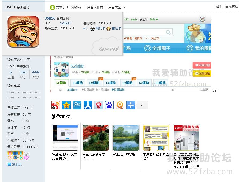
Task: Click 发消息 send message link
Action: [17, 164]
